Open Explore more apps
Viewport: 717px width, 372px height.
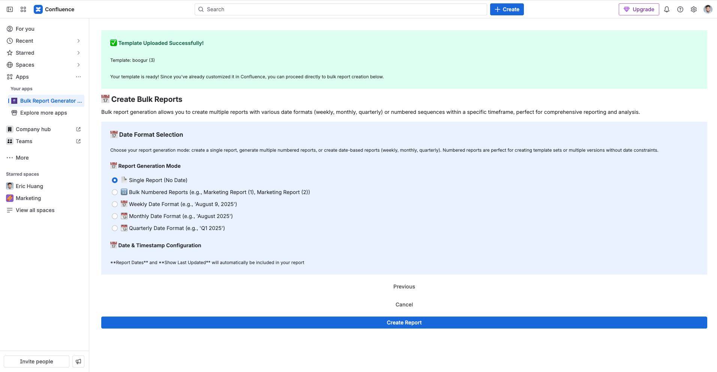point(46,113)
